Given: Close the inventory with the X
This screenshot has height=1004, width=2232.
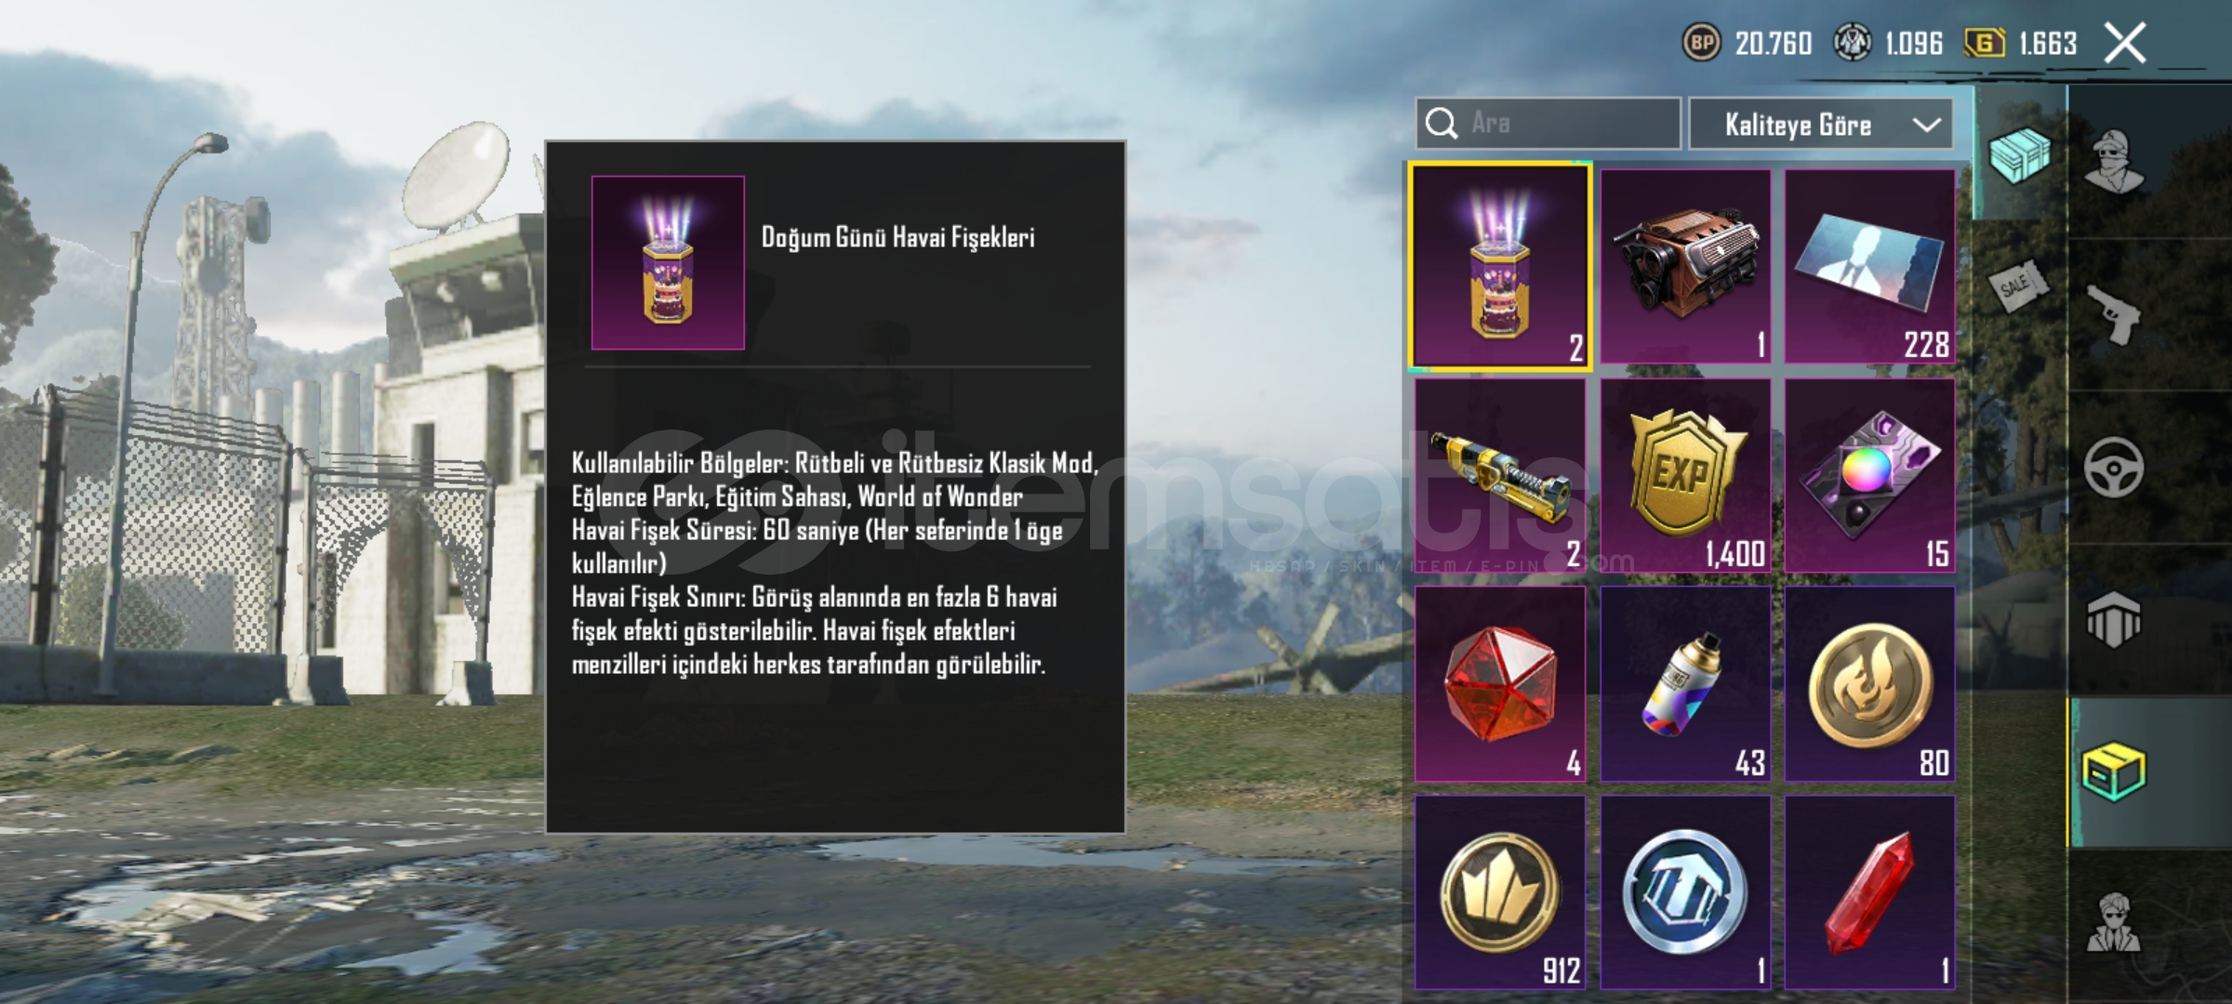Looking at the screenshot, I should coord(2125,44).
